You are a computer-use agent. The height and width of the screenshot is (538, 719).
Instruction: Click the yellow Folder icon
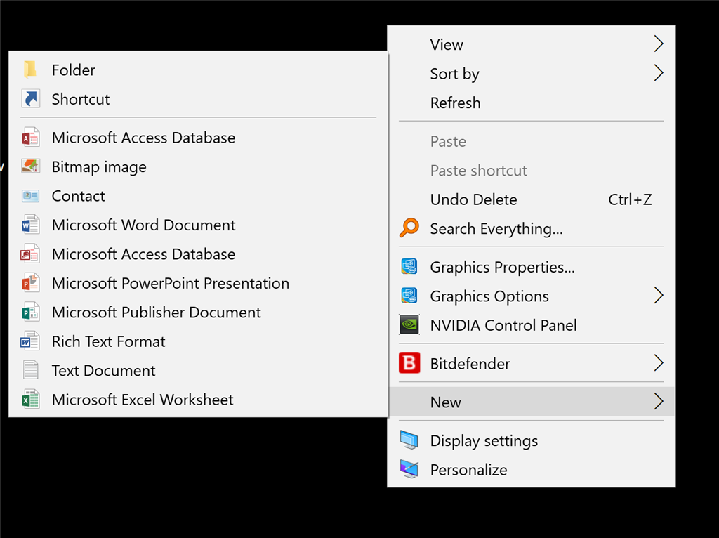tap(30, 70)
